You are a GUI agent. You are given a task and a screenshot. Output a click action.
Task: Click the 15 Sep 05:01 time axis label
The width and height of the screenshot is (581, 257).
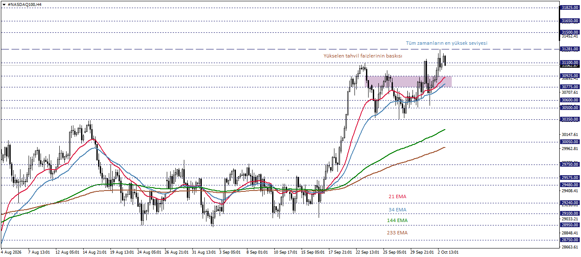coord(313,252)
